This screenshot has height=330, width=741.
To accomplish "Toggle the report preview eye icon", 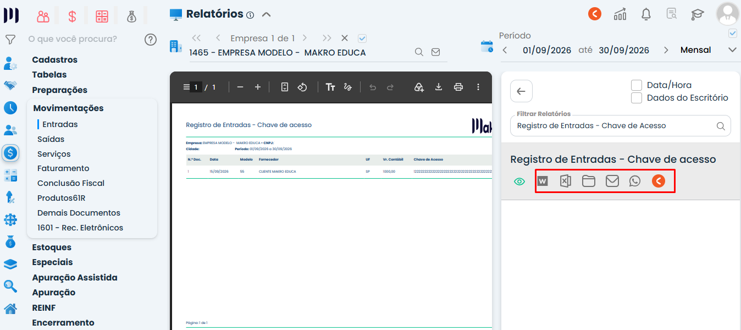I will (519, 182).
